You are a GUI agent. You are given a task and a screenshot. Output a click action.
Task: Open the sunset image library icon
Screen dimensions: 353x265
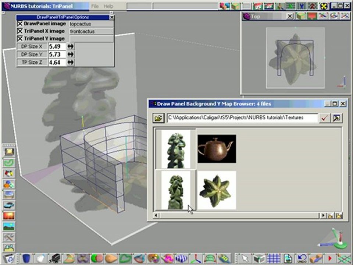(x=9, y=216)
